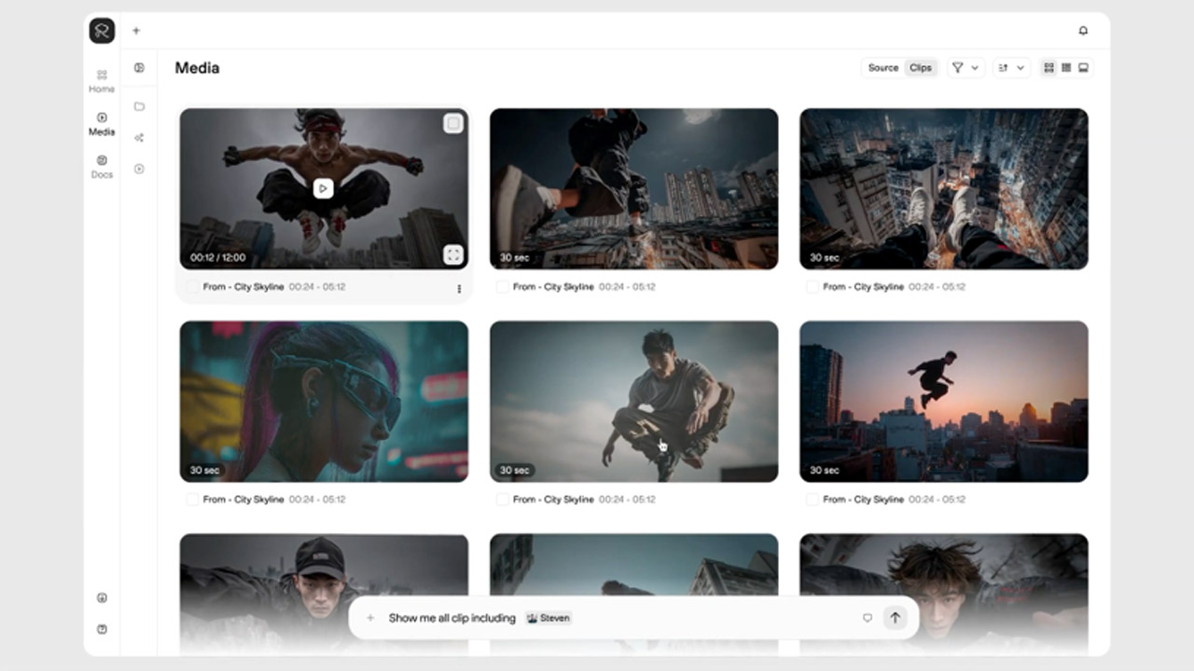This screenshot has width=1194, height=671.
Task: Switch to the list view layout icon
Action: [x=1066, y=68]
